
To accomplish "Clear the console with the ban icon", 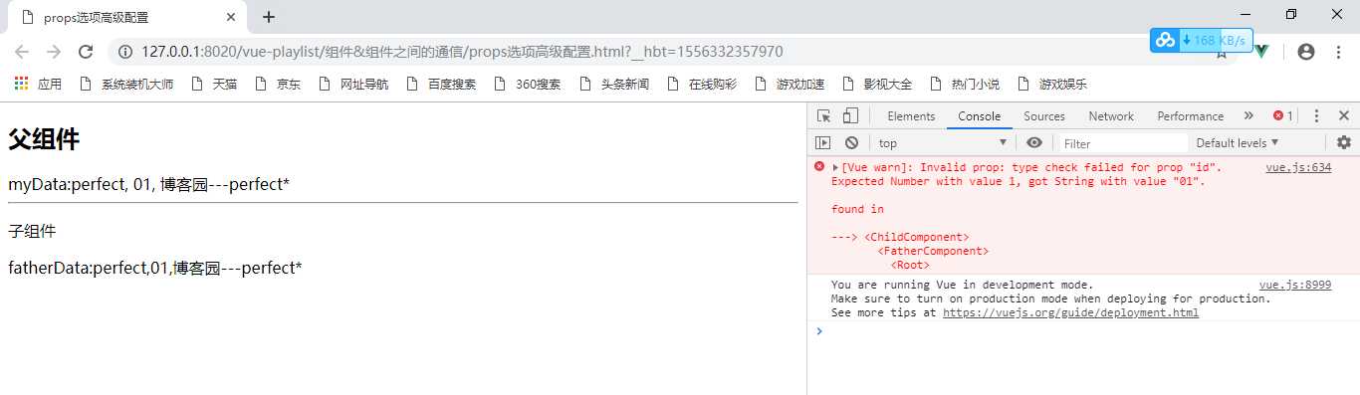I will [x=851, y=142].
